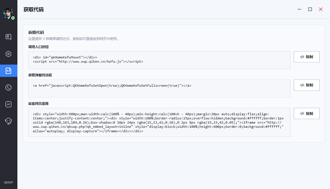
Task: Click the iframe embed code box
Action: tap(159, 122)
